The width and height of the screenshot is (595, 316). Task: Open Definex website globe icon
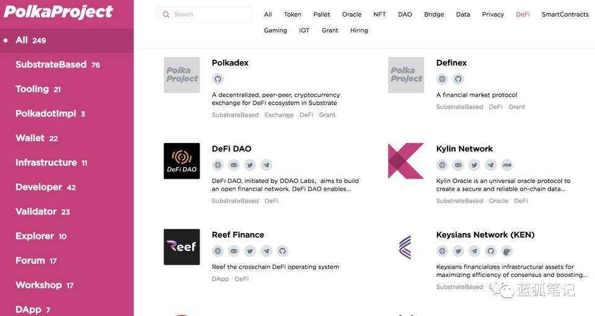[442, 79]
